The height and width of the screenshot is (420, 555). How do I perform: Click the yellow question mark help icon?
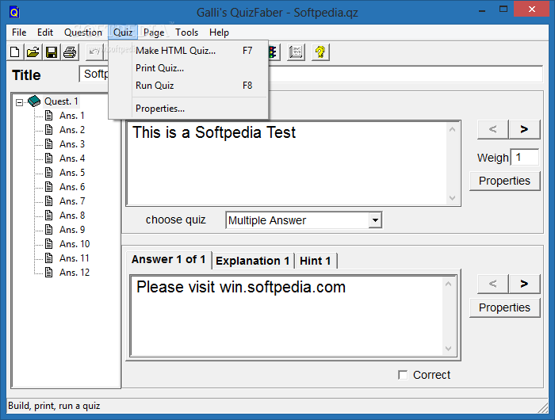pos(320,52)
